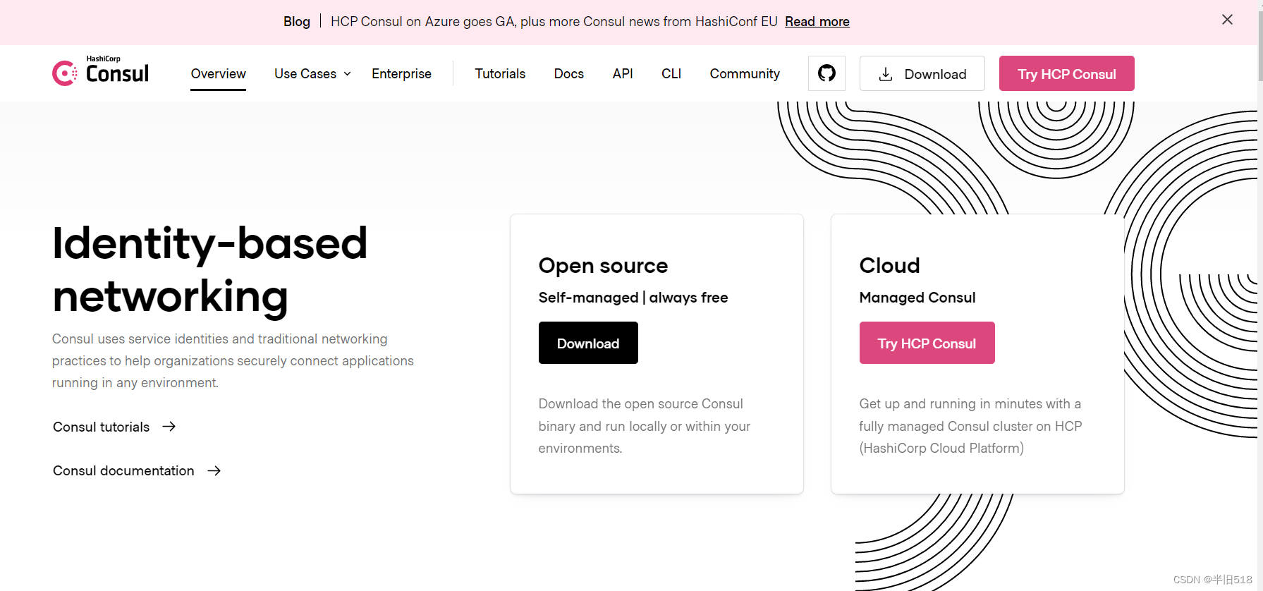Click the arrow next to Consul documentation

coord(214,470)
